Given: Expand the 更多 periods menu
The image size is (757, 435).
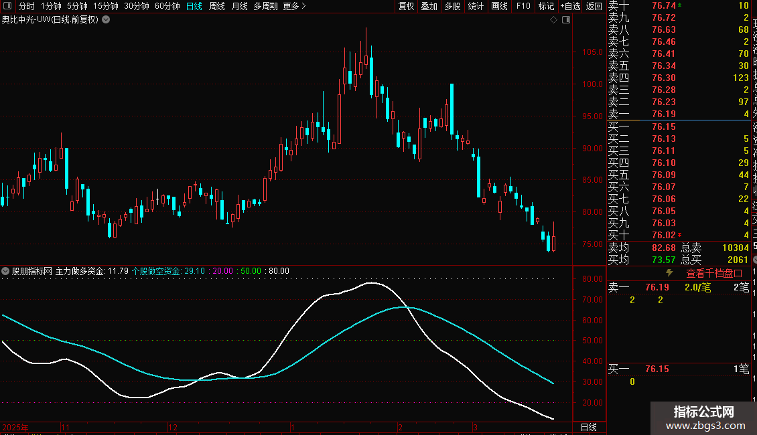Looking at the screenshot, I should pyautogui.click(x=294, y=6).
